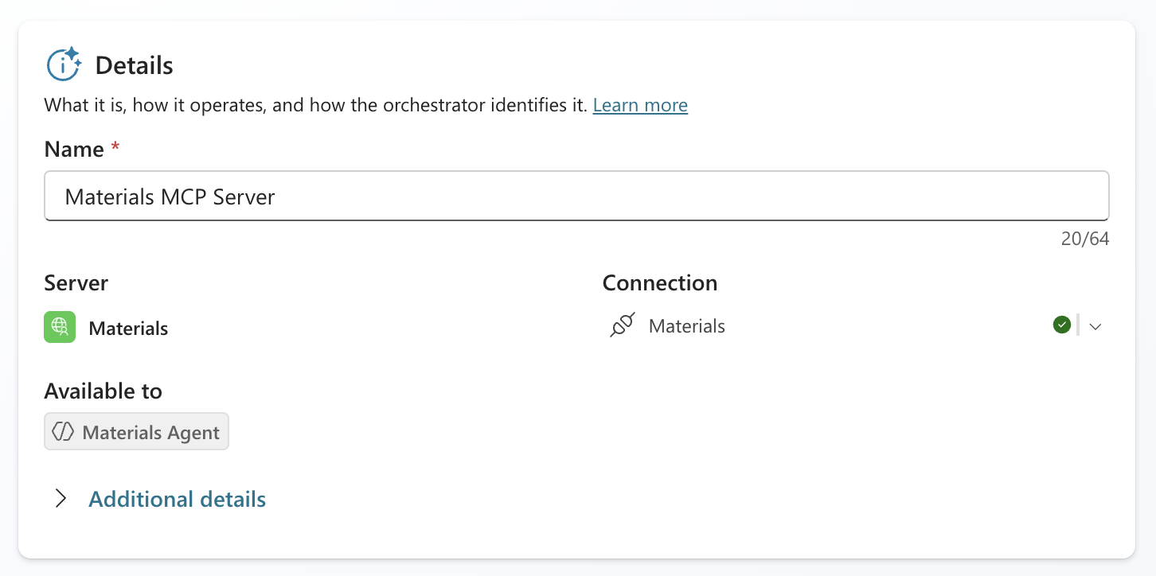Image resolution: width=1156 pixels, height=576 pixels.
Task: Open the Learn more link
Action: click(640, 105)
